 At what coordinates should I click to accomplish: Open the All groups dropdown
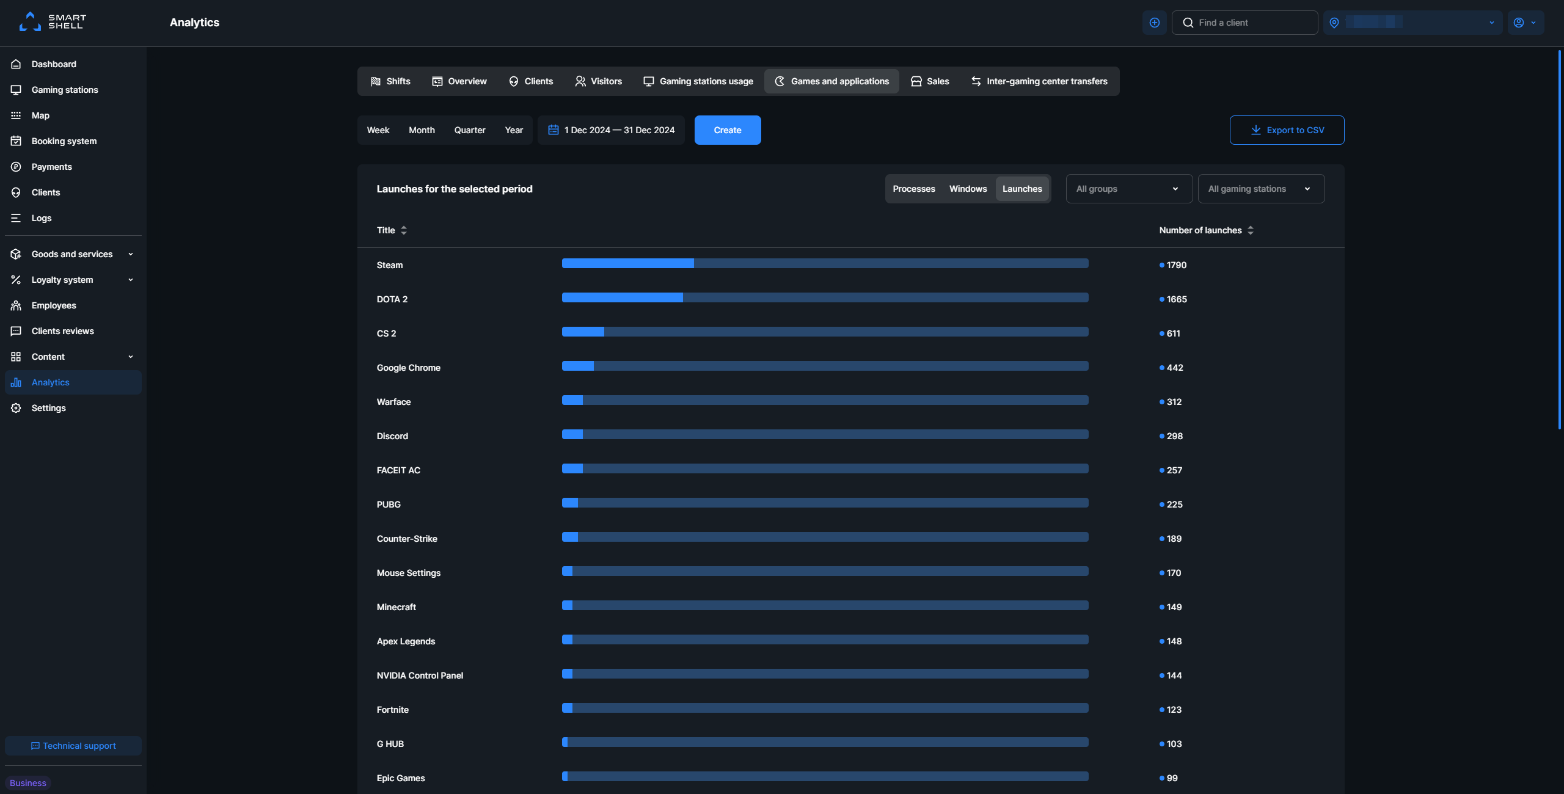pos(1129,189)
